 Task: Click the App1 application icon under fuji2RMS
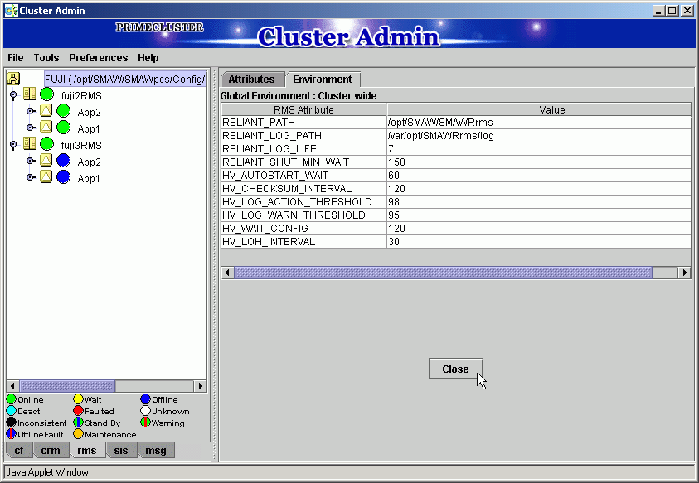pos(46,127)
